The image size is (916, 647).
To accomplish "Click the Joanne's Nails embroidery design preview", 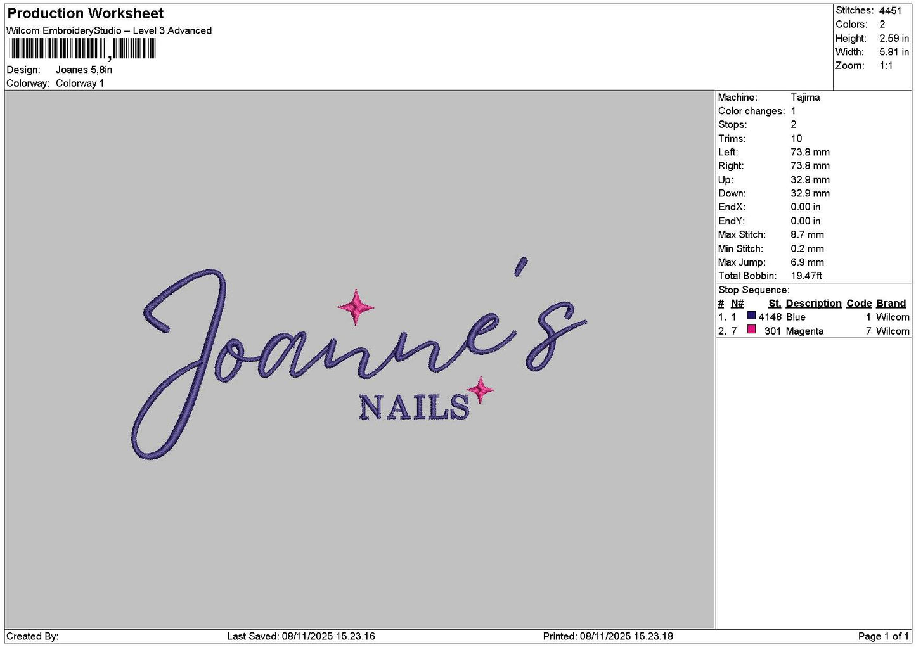I will [x=359, y=359].
